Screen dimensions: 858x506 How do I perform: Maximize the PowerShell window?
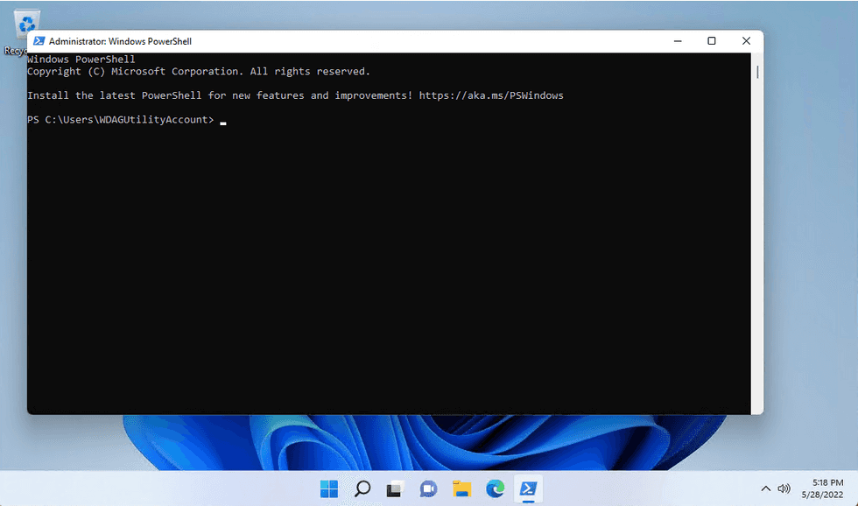[712, 41]
